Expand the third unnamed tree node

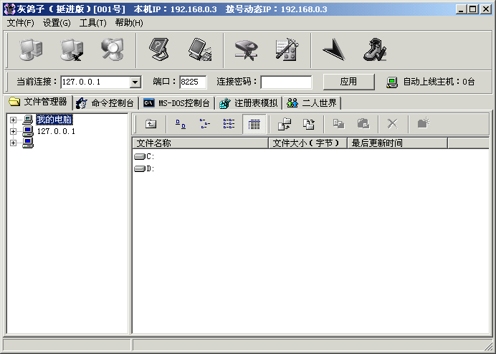(13, 143)
